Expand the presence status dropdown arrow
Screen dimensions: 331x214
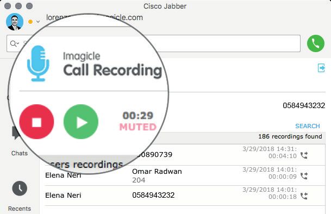click(x=38, y=22)
